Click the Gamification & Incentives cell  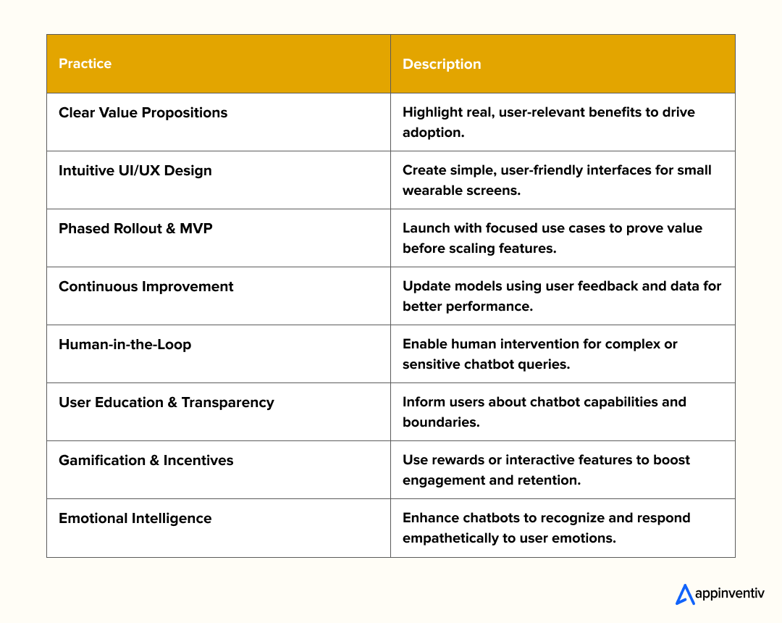coord(146,461)
